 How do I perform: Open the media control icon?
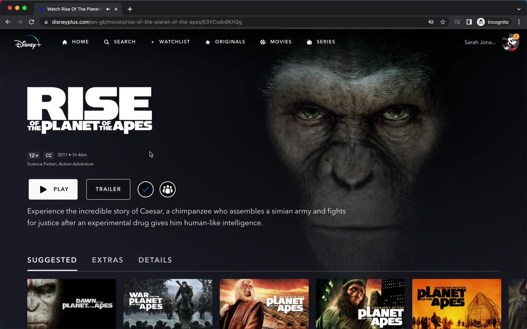(x=457, y=22)
